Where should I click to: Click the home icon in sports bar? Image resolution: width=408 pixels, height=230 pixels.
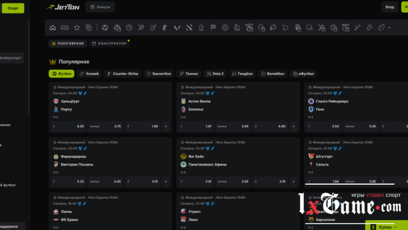(x=53, y=28)
